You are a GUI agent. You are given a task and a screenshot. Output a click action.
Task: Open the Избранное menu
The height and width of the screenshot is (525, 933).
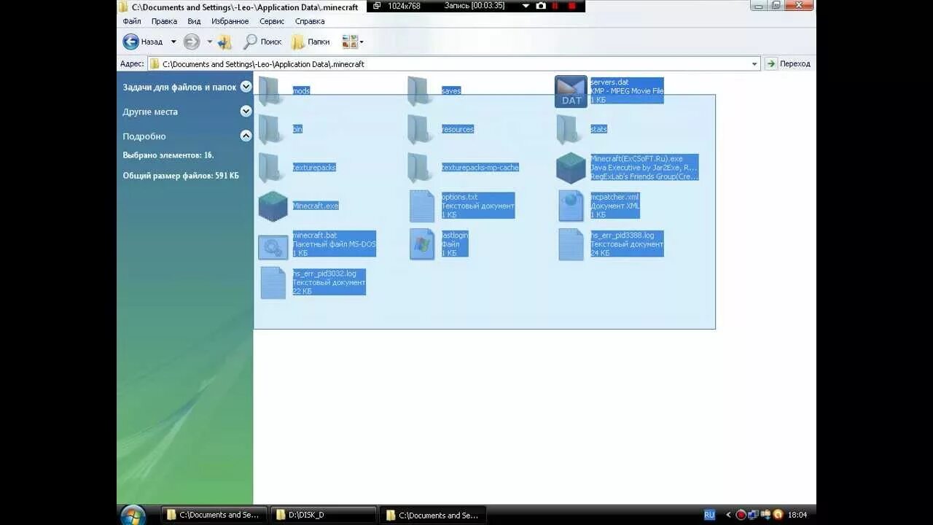230,21
